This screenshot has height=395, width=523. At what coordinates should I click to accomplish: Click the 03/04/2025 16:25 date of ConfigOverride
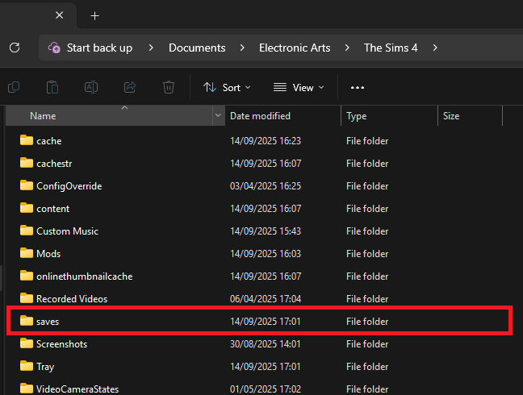coord(266,186)
